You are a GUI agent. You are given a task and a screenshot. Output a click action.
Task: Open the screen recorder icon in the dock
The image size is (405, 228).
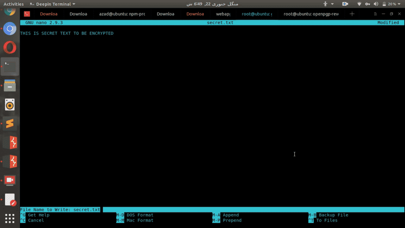pyautogui.click(x=9, y=180)
